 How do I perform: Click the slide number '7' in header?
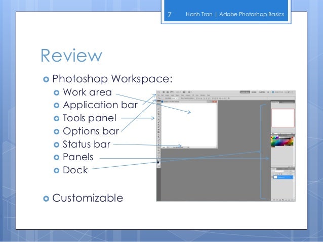click(170, 14)
